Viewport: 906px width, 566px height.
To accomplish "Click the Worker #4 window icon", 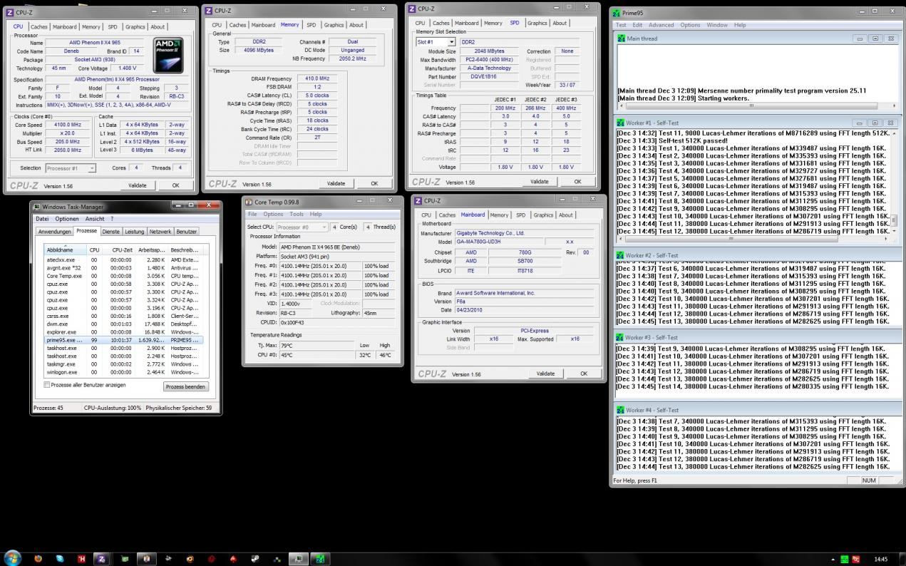I will click(621, 410).
